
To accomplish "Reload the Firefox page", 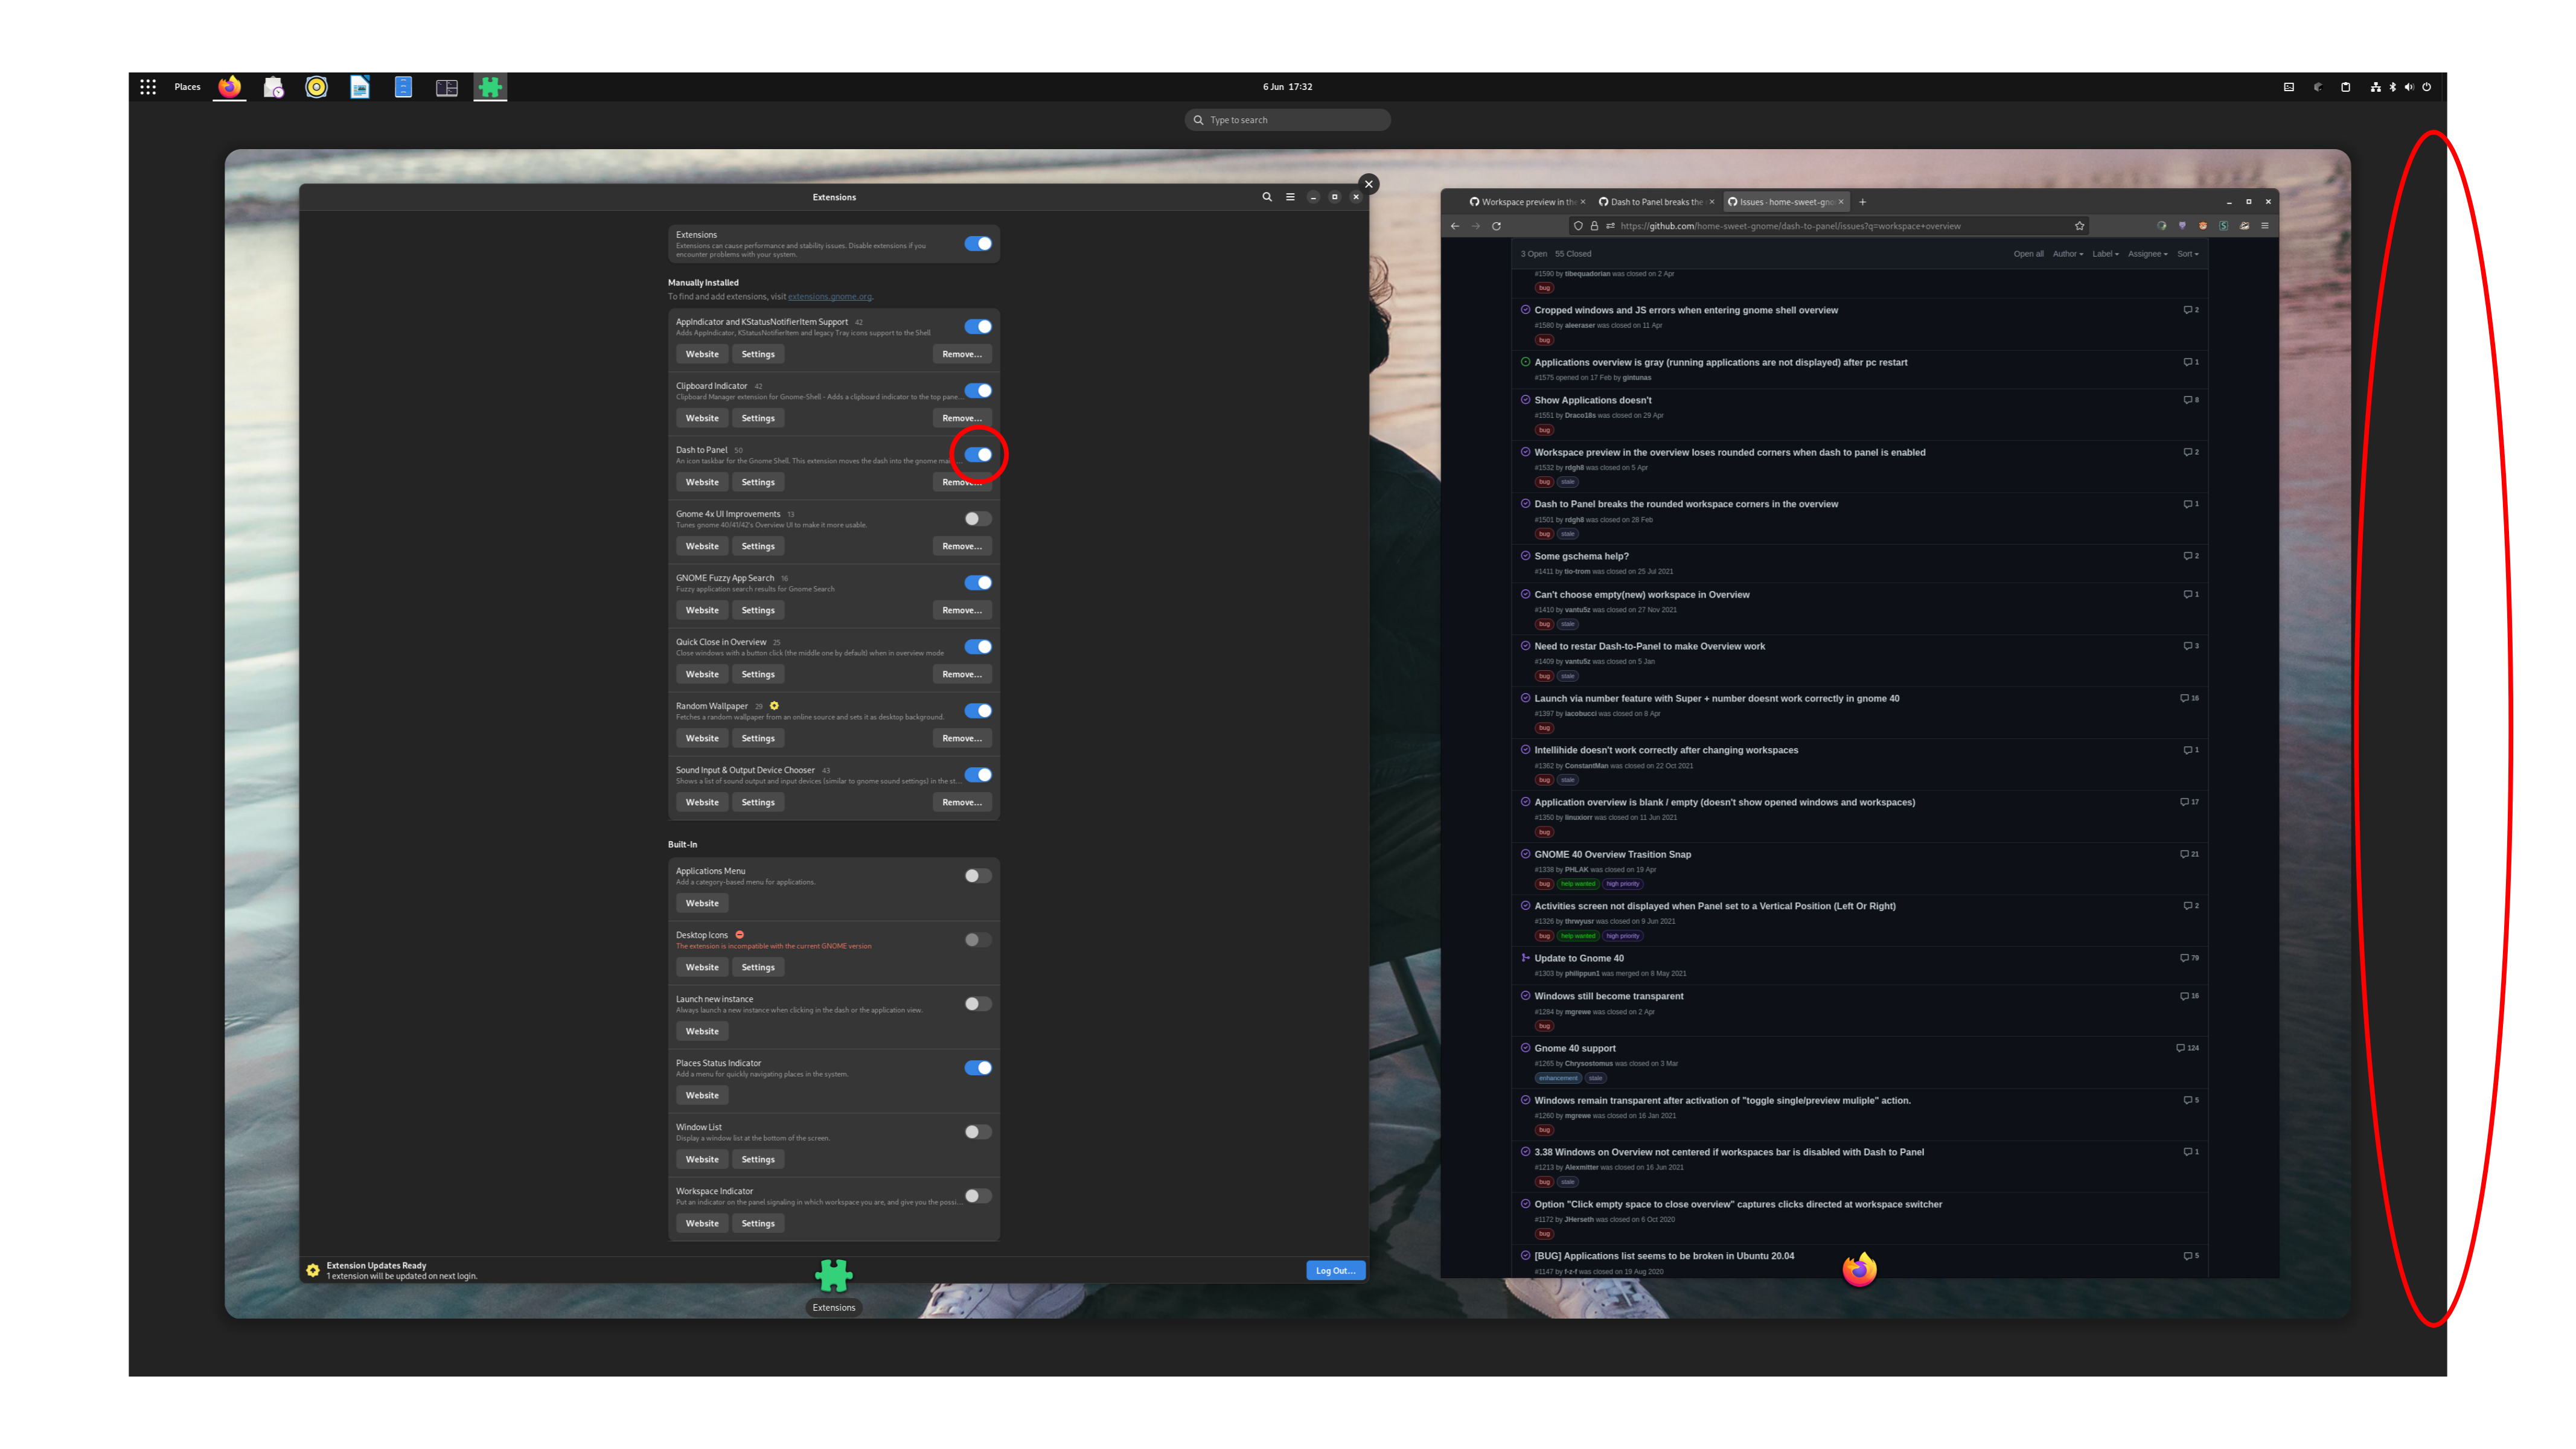I will [1496, 226].
